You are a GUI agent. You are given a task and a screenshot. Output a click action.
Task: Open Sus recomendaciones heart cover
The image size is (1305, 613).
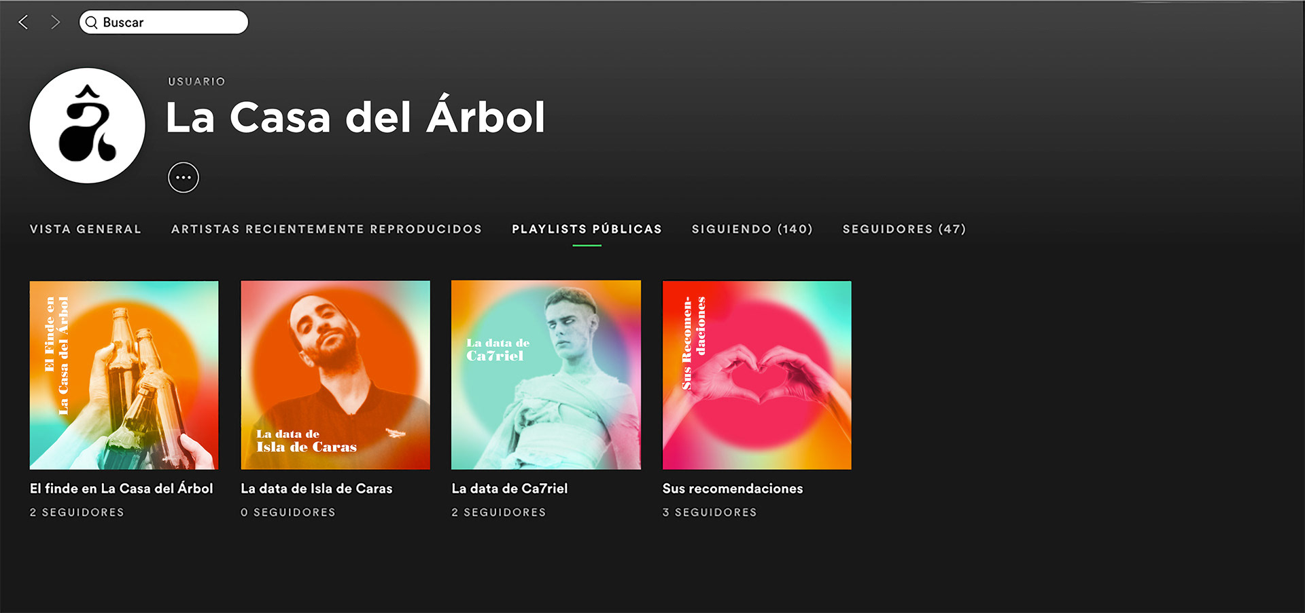757,375
